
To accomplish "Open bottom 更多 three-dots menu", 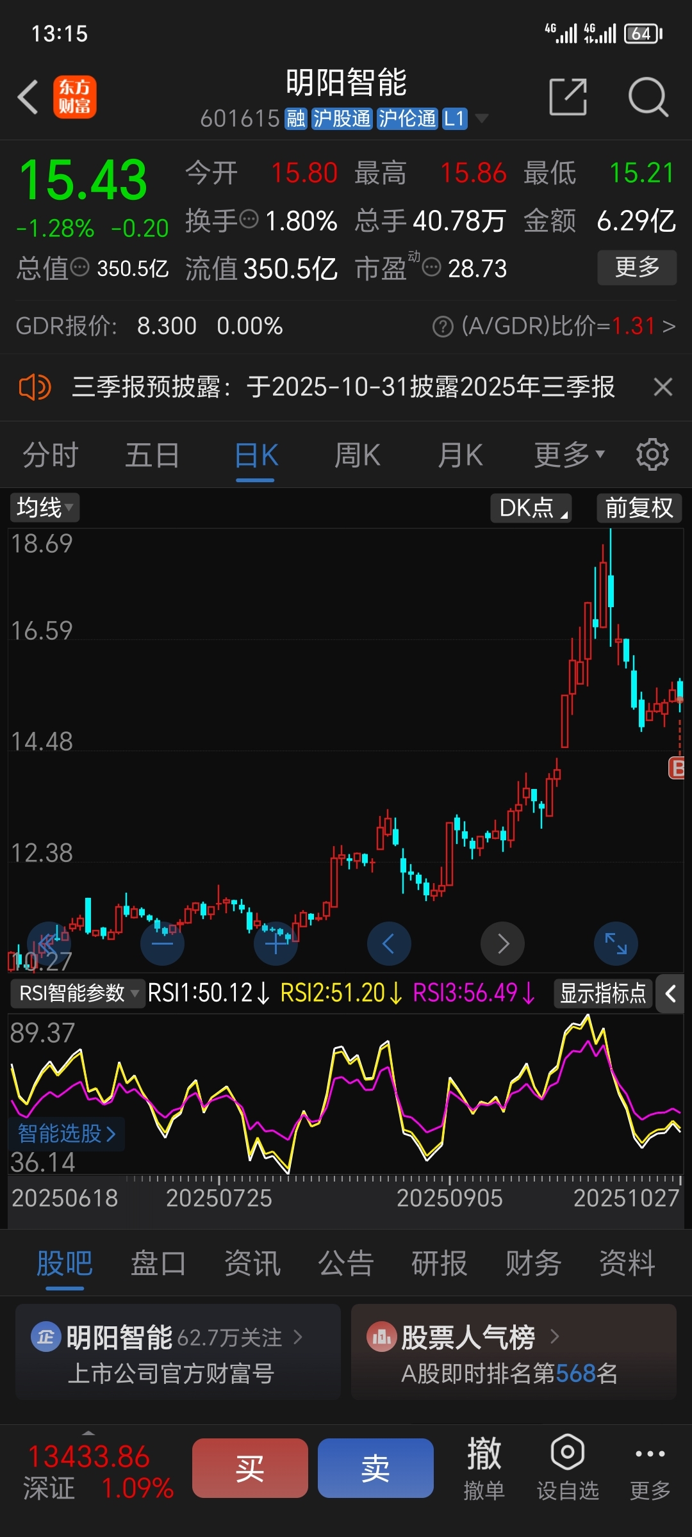I will click(x=650, y=1469).
